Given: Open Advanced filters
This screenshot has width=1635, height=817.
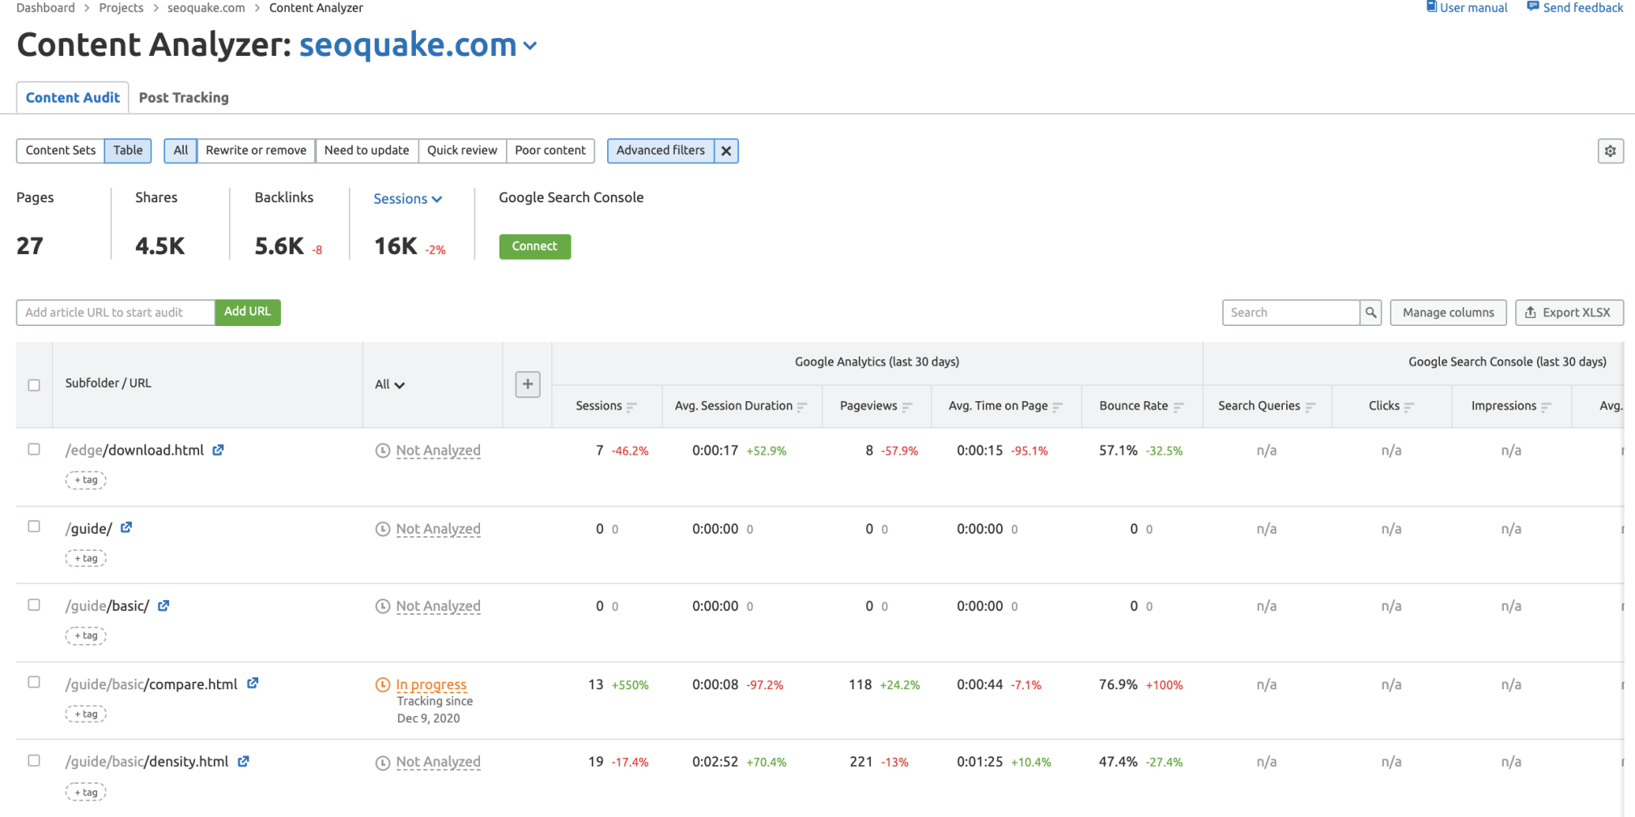Looking at the screenshot, I should (660, 150).
